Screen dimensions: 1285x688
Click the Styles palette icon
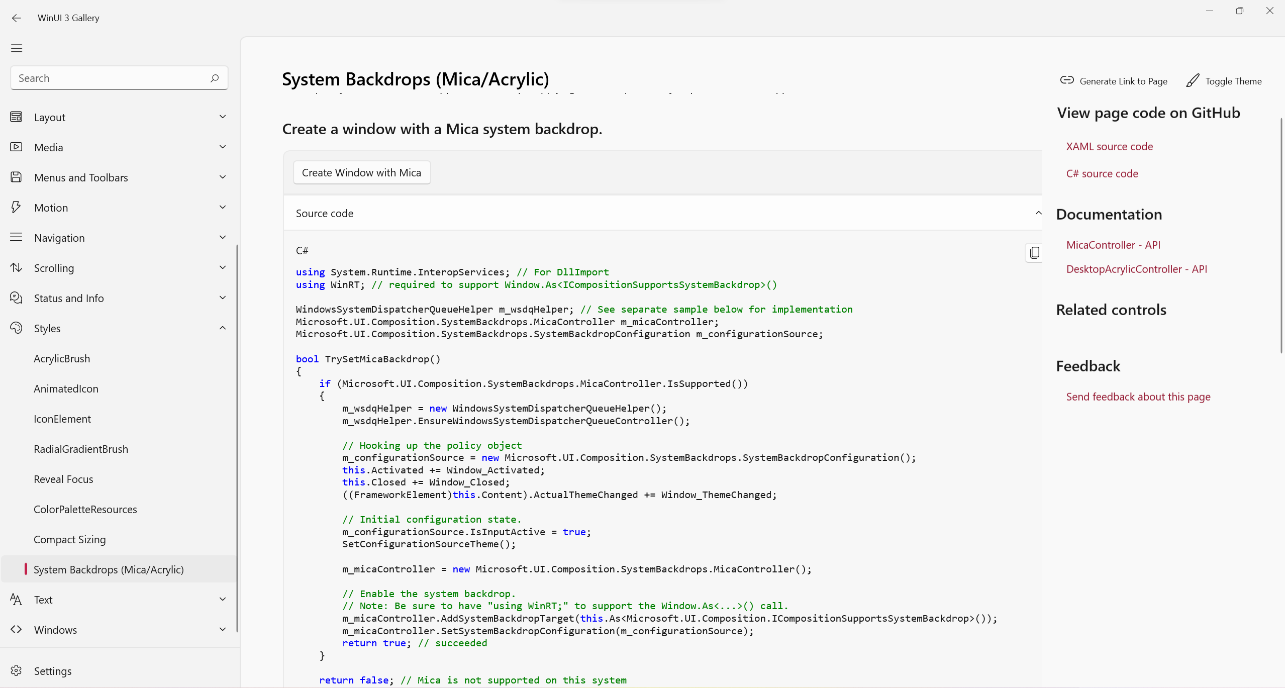click(16, 328)
